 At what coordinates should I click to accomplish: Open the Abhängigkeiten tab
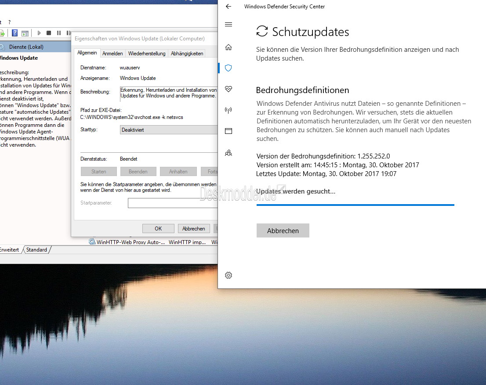point(187,54)
